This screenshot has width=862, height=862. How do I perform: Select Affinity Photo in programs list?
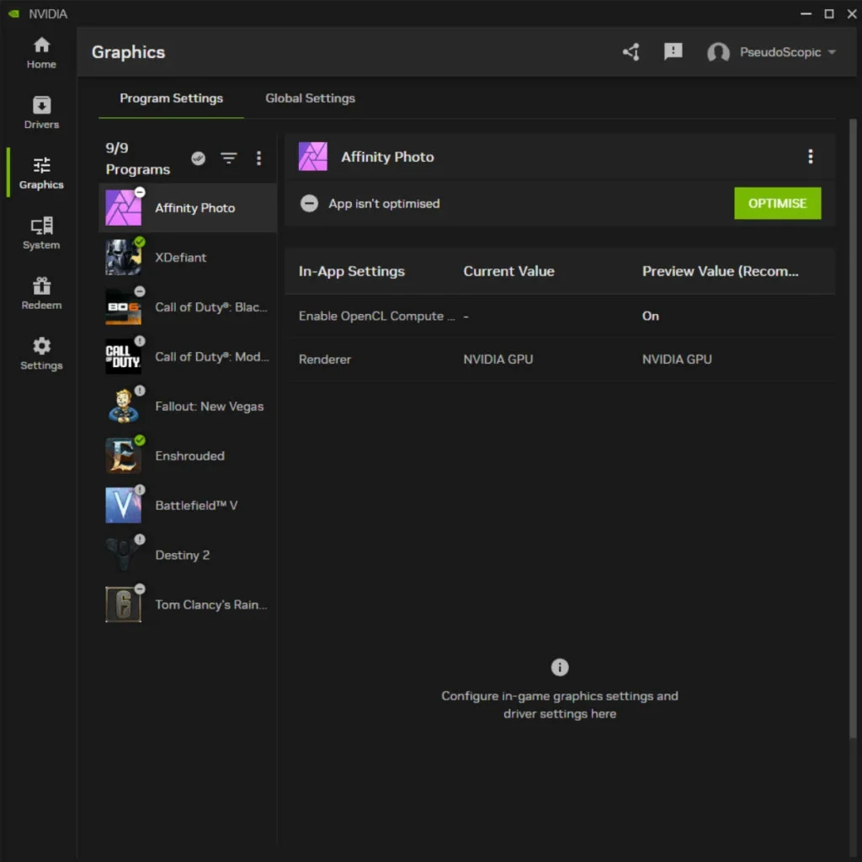point(188,208)
